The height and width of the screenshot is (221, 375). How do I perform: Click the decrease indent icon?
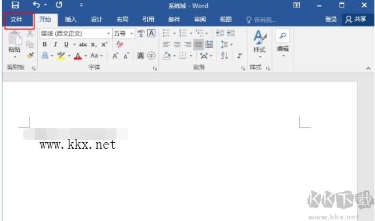pos(220,33)
